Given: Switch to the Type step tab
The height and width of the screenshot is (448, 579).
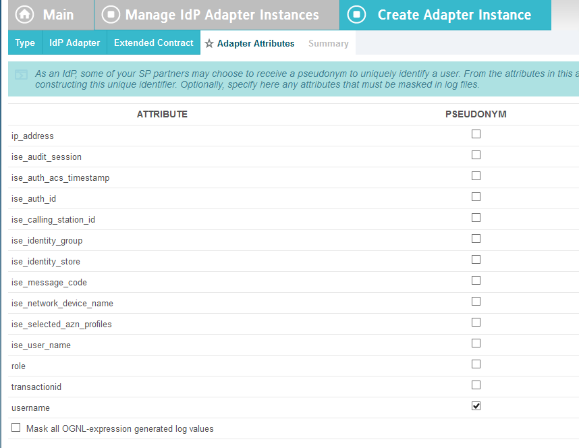Looking at the screenshot, I should pyautogui.click(x=25, y=43).
